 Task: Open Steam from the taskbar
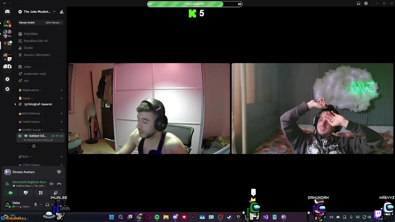tap(229, 217)
